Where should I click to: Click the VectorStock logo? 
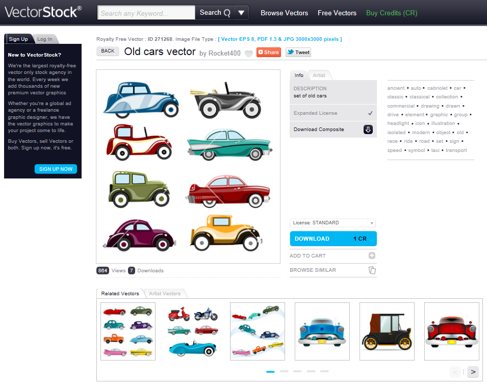[x=43, y=12]
